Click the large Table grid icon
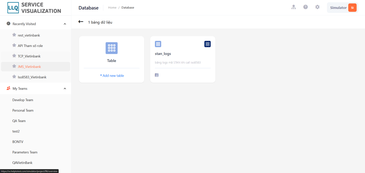 (x=112, y=48)
